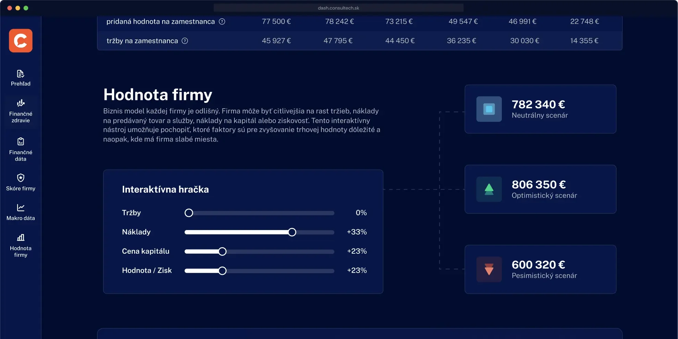The width and height of the screenshot is (678, 339).
Task: Open the Prehľad sidebar icon
Action: (21, 74)
